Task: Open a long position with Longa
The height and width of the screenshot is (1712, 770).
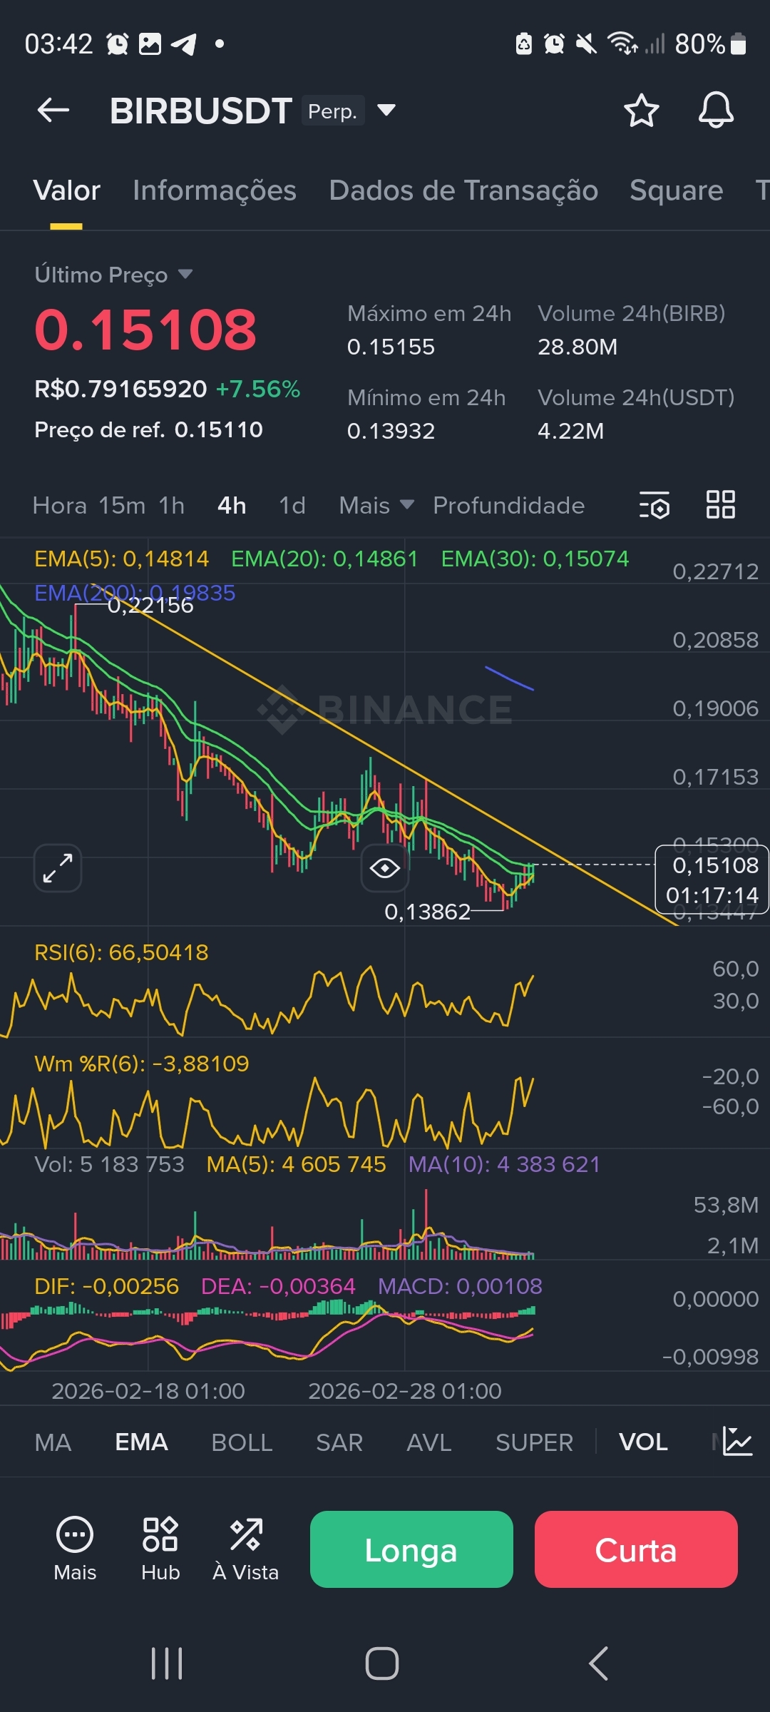Action: pyautogui.click(x=411, y=1549)
